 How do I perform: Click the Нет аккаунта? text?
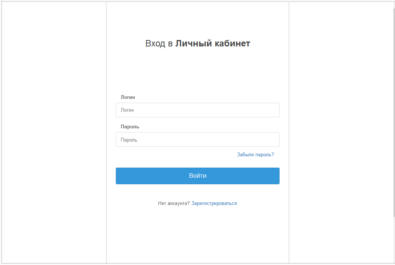(x=174, y=203)
